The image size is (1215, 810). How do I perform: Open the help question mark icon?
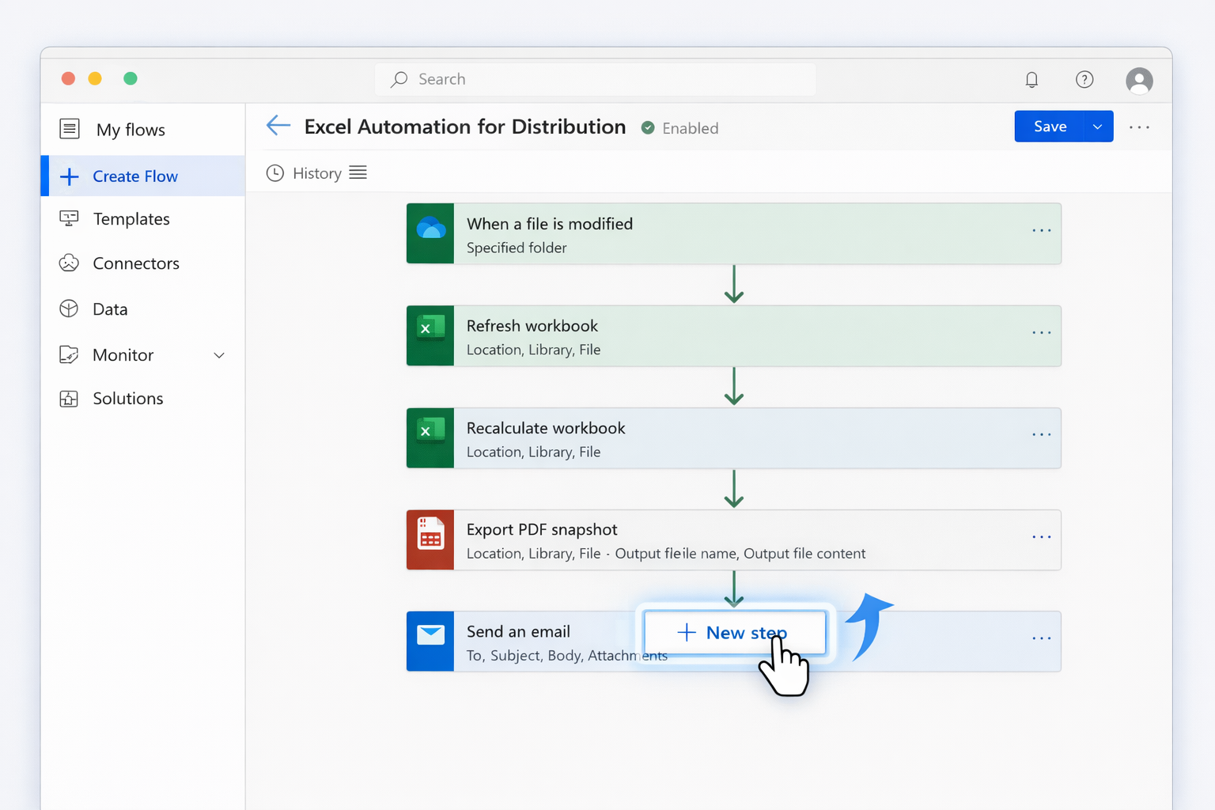click(1084, 79)
